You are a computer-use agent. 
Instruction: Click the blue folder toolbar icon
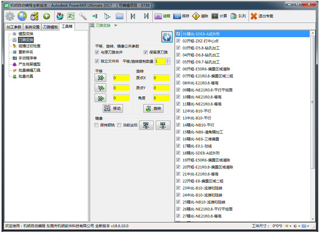(119, 16)
